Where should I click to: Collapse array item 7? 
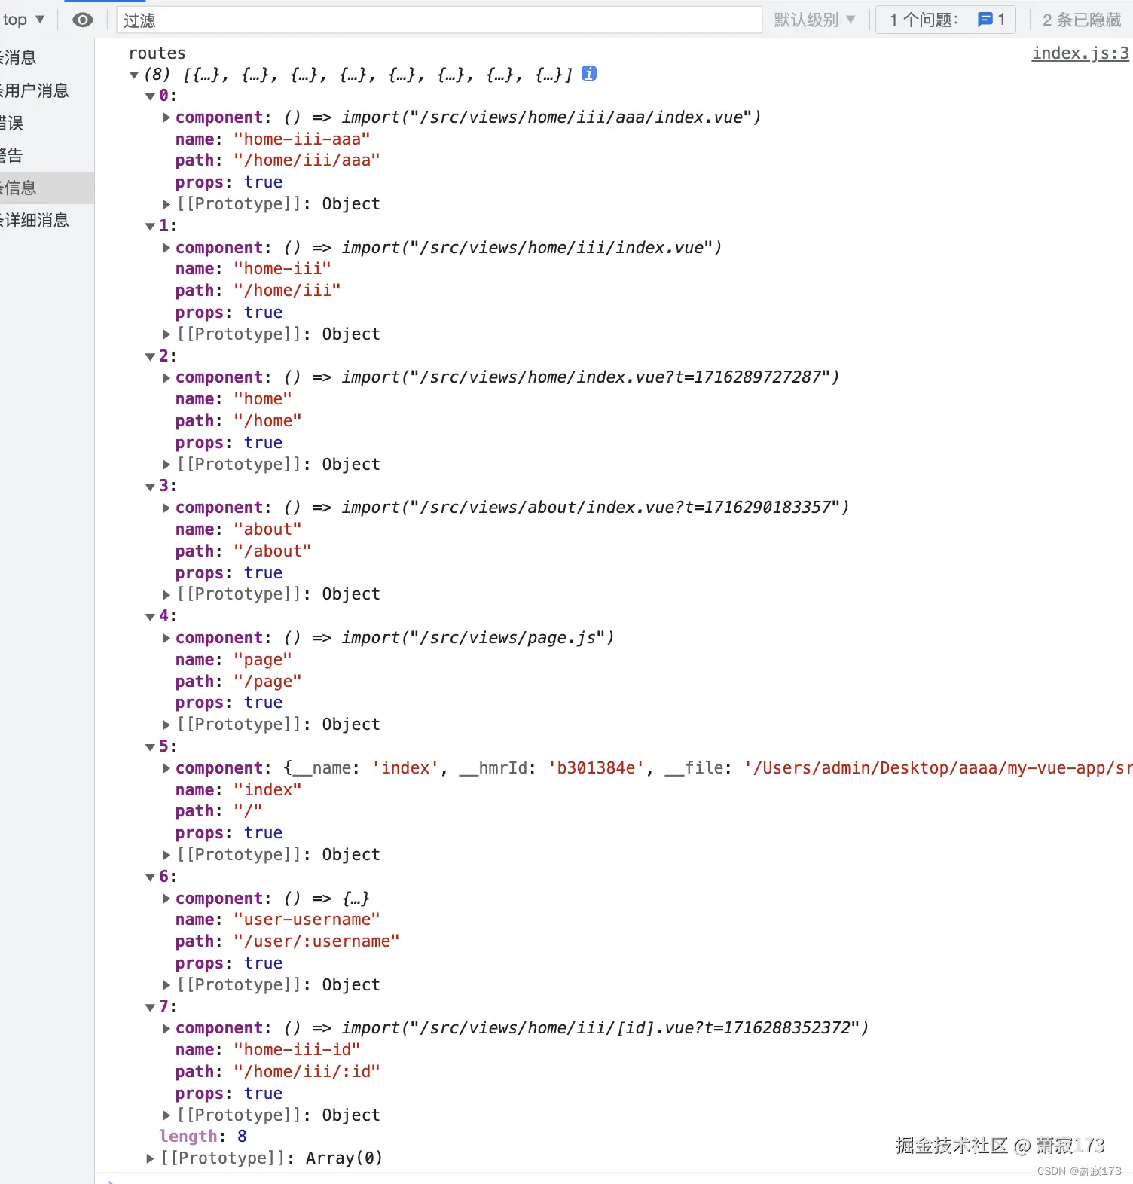150,1008
